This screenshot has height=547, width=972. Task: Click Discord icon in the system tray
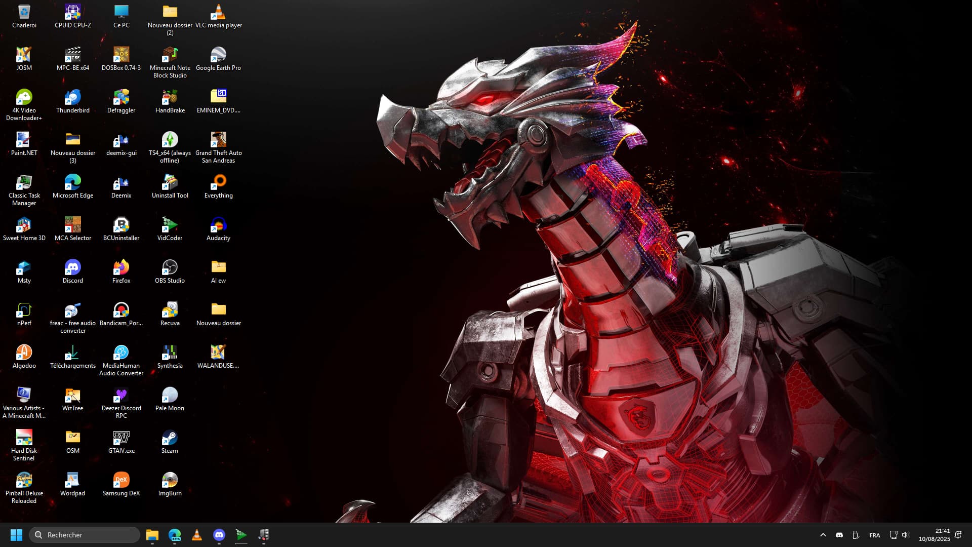839,535
